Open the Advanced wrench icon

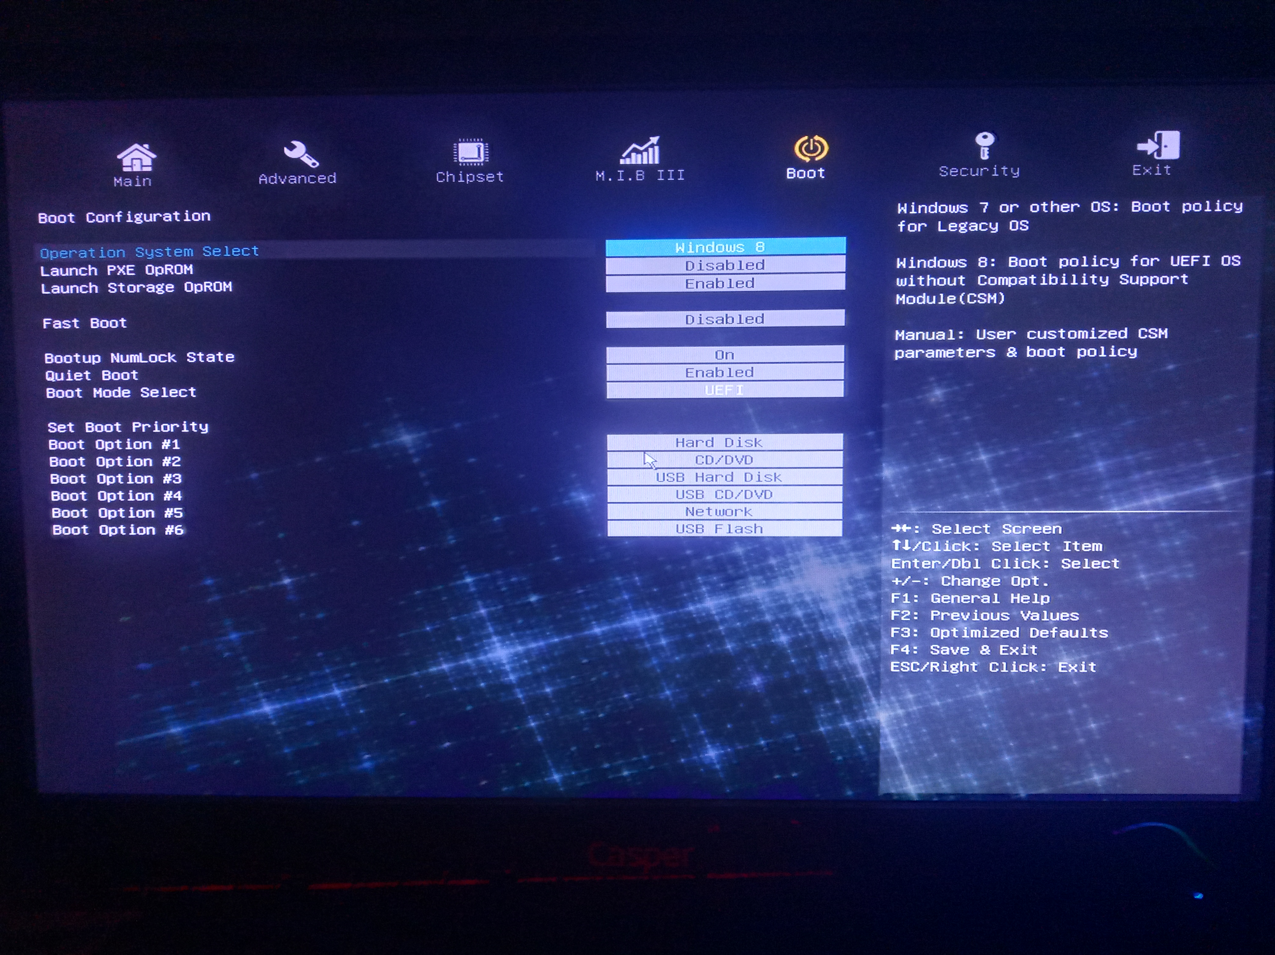point(300,154)
